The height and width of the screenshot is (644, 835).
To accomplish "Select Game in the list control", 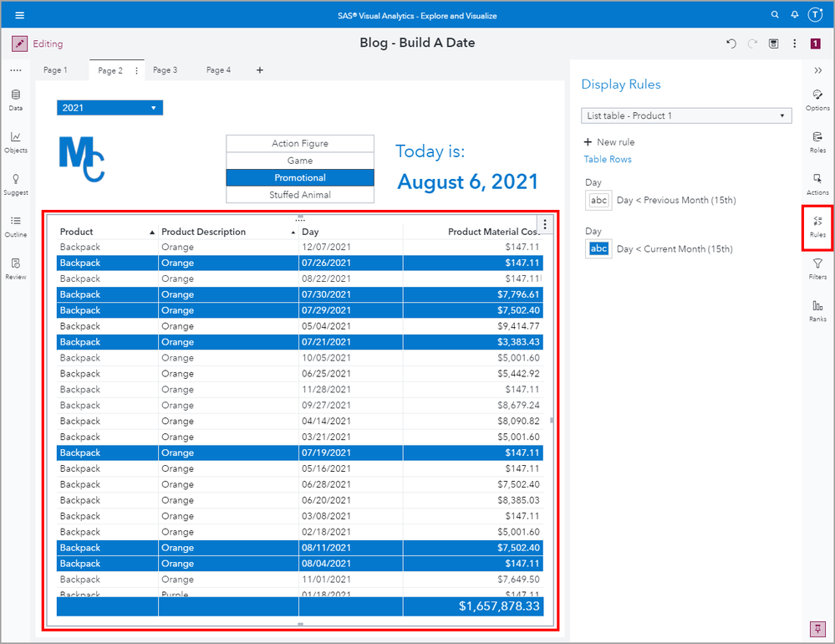I will click(x=300, y=161).
